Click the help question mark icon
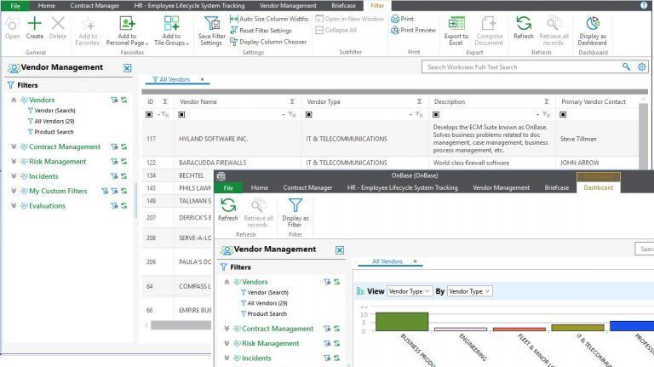654x367 pixels. coord(644,5)
